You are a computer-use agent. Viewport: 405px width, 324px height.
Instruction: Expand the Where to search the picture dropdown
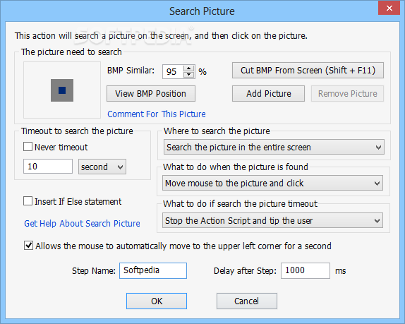point(274,147)
